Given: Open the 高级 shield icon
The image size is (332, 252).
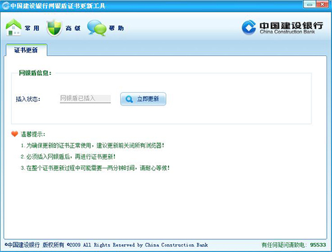Looking at the screenshot, I should [x=54, y=28].
